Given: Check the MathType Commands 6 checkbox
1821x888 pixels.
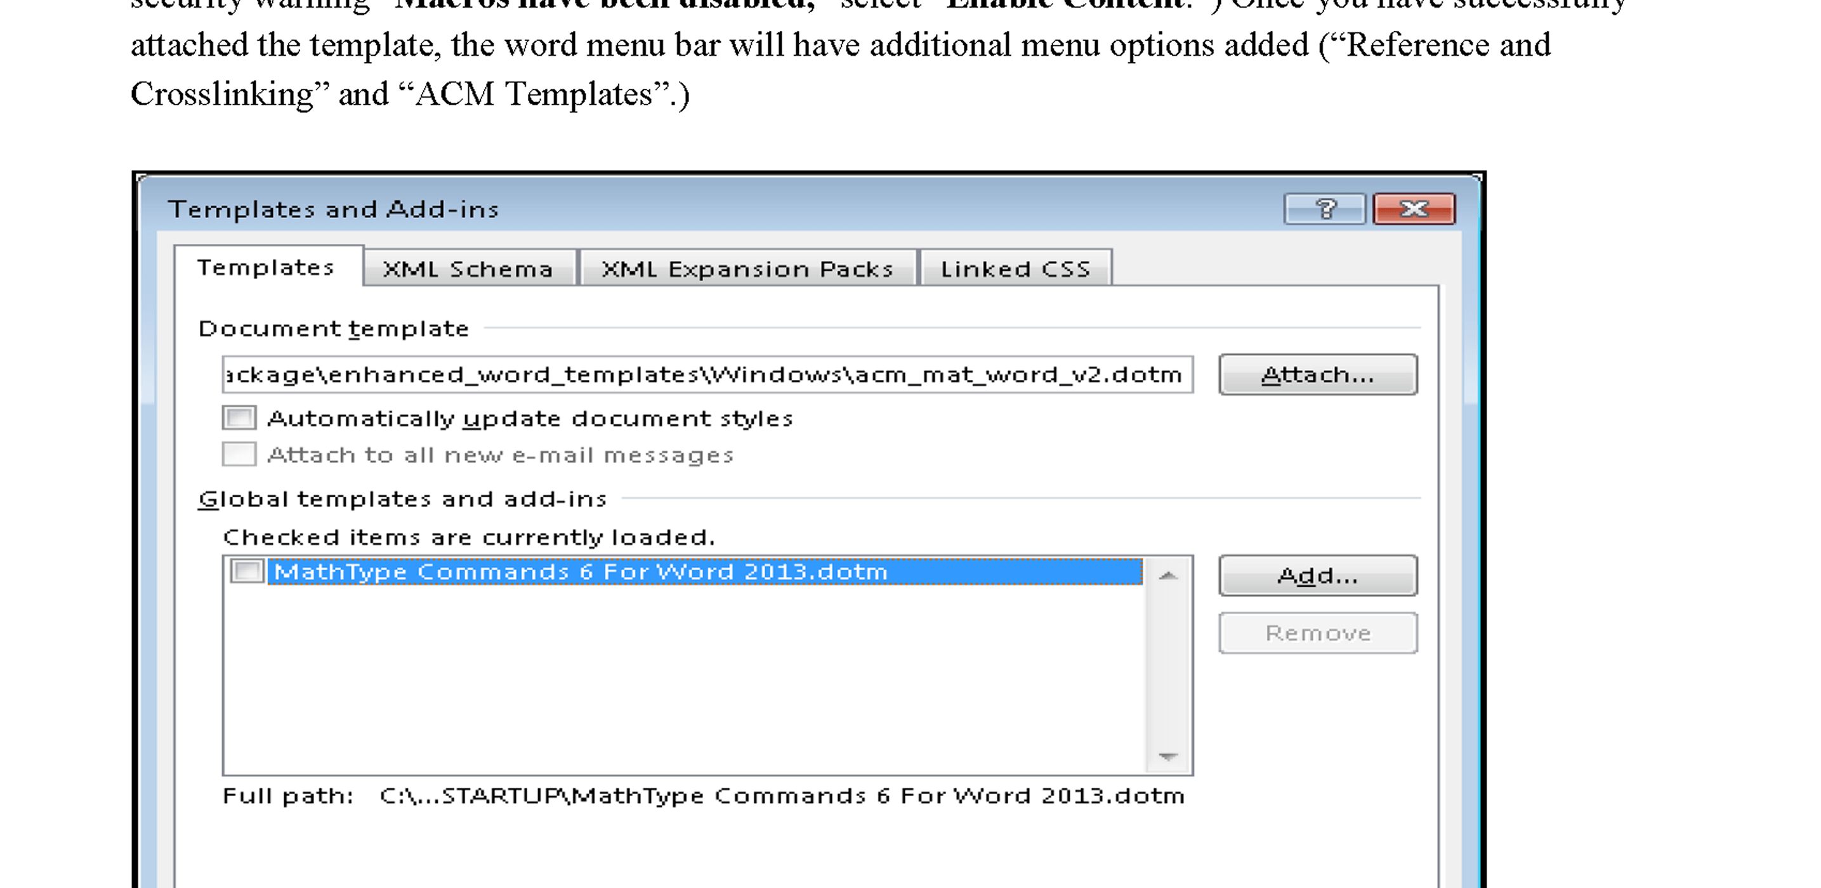Looking at the screenshot, I should [x=247, y=571].
